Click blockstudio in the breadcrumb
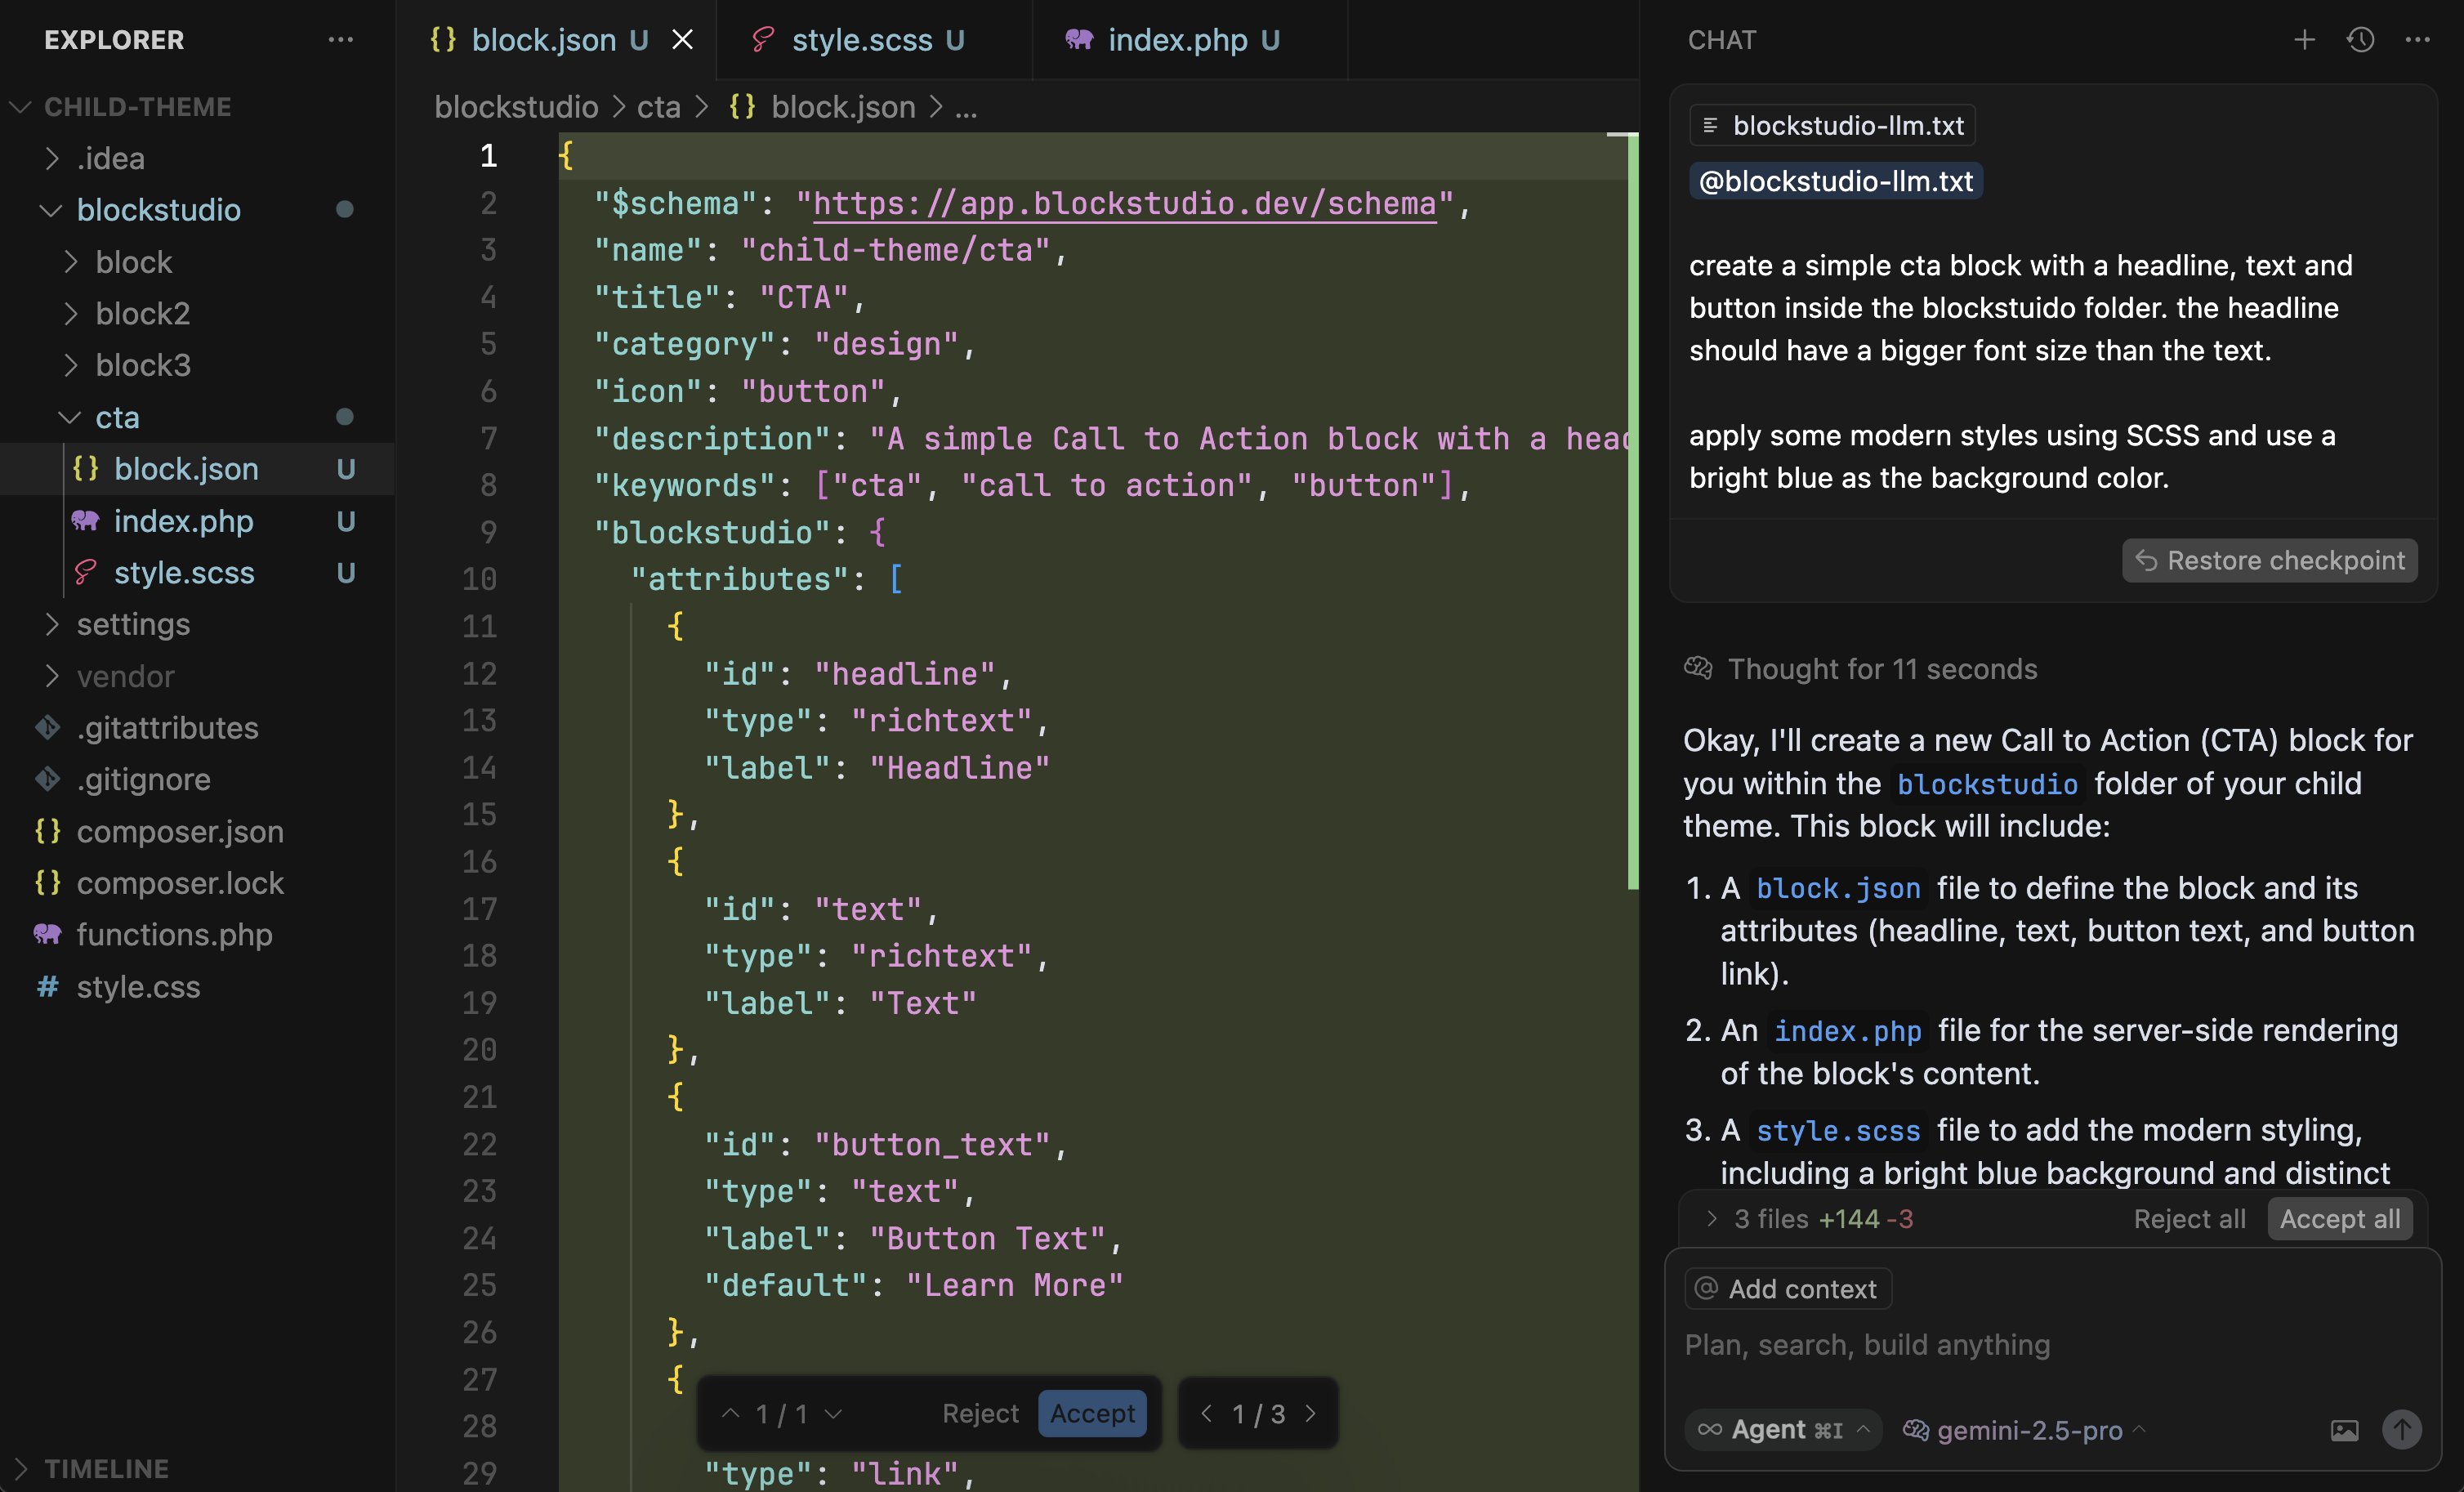The width and height of the screenshot is (2464, 1492). (516, 107)
